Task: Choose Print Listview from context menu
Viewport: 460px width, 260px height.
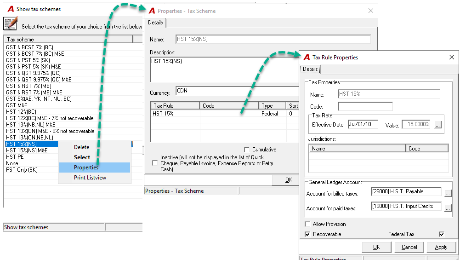Action: [x=95, y=178]
